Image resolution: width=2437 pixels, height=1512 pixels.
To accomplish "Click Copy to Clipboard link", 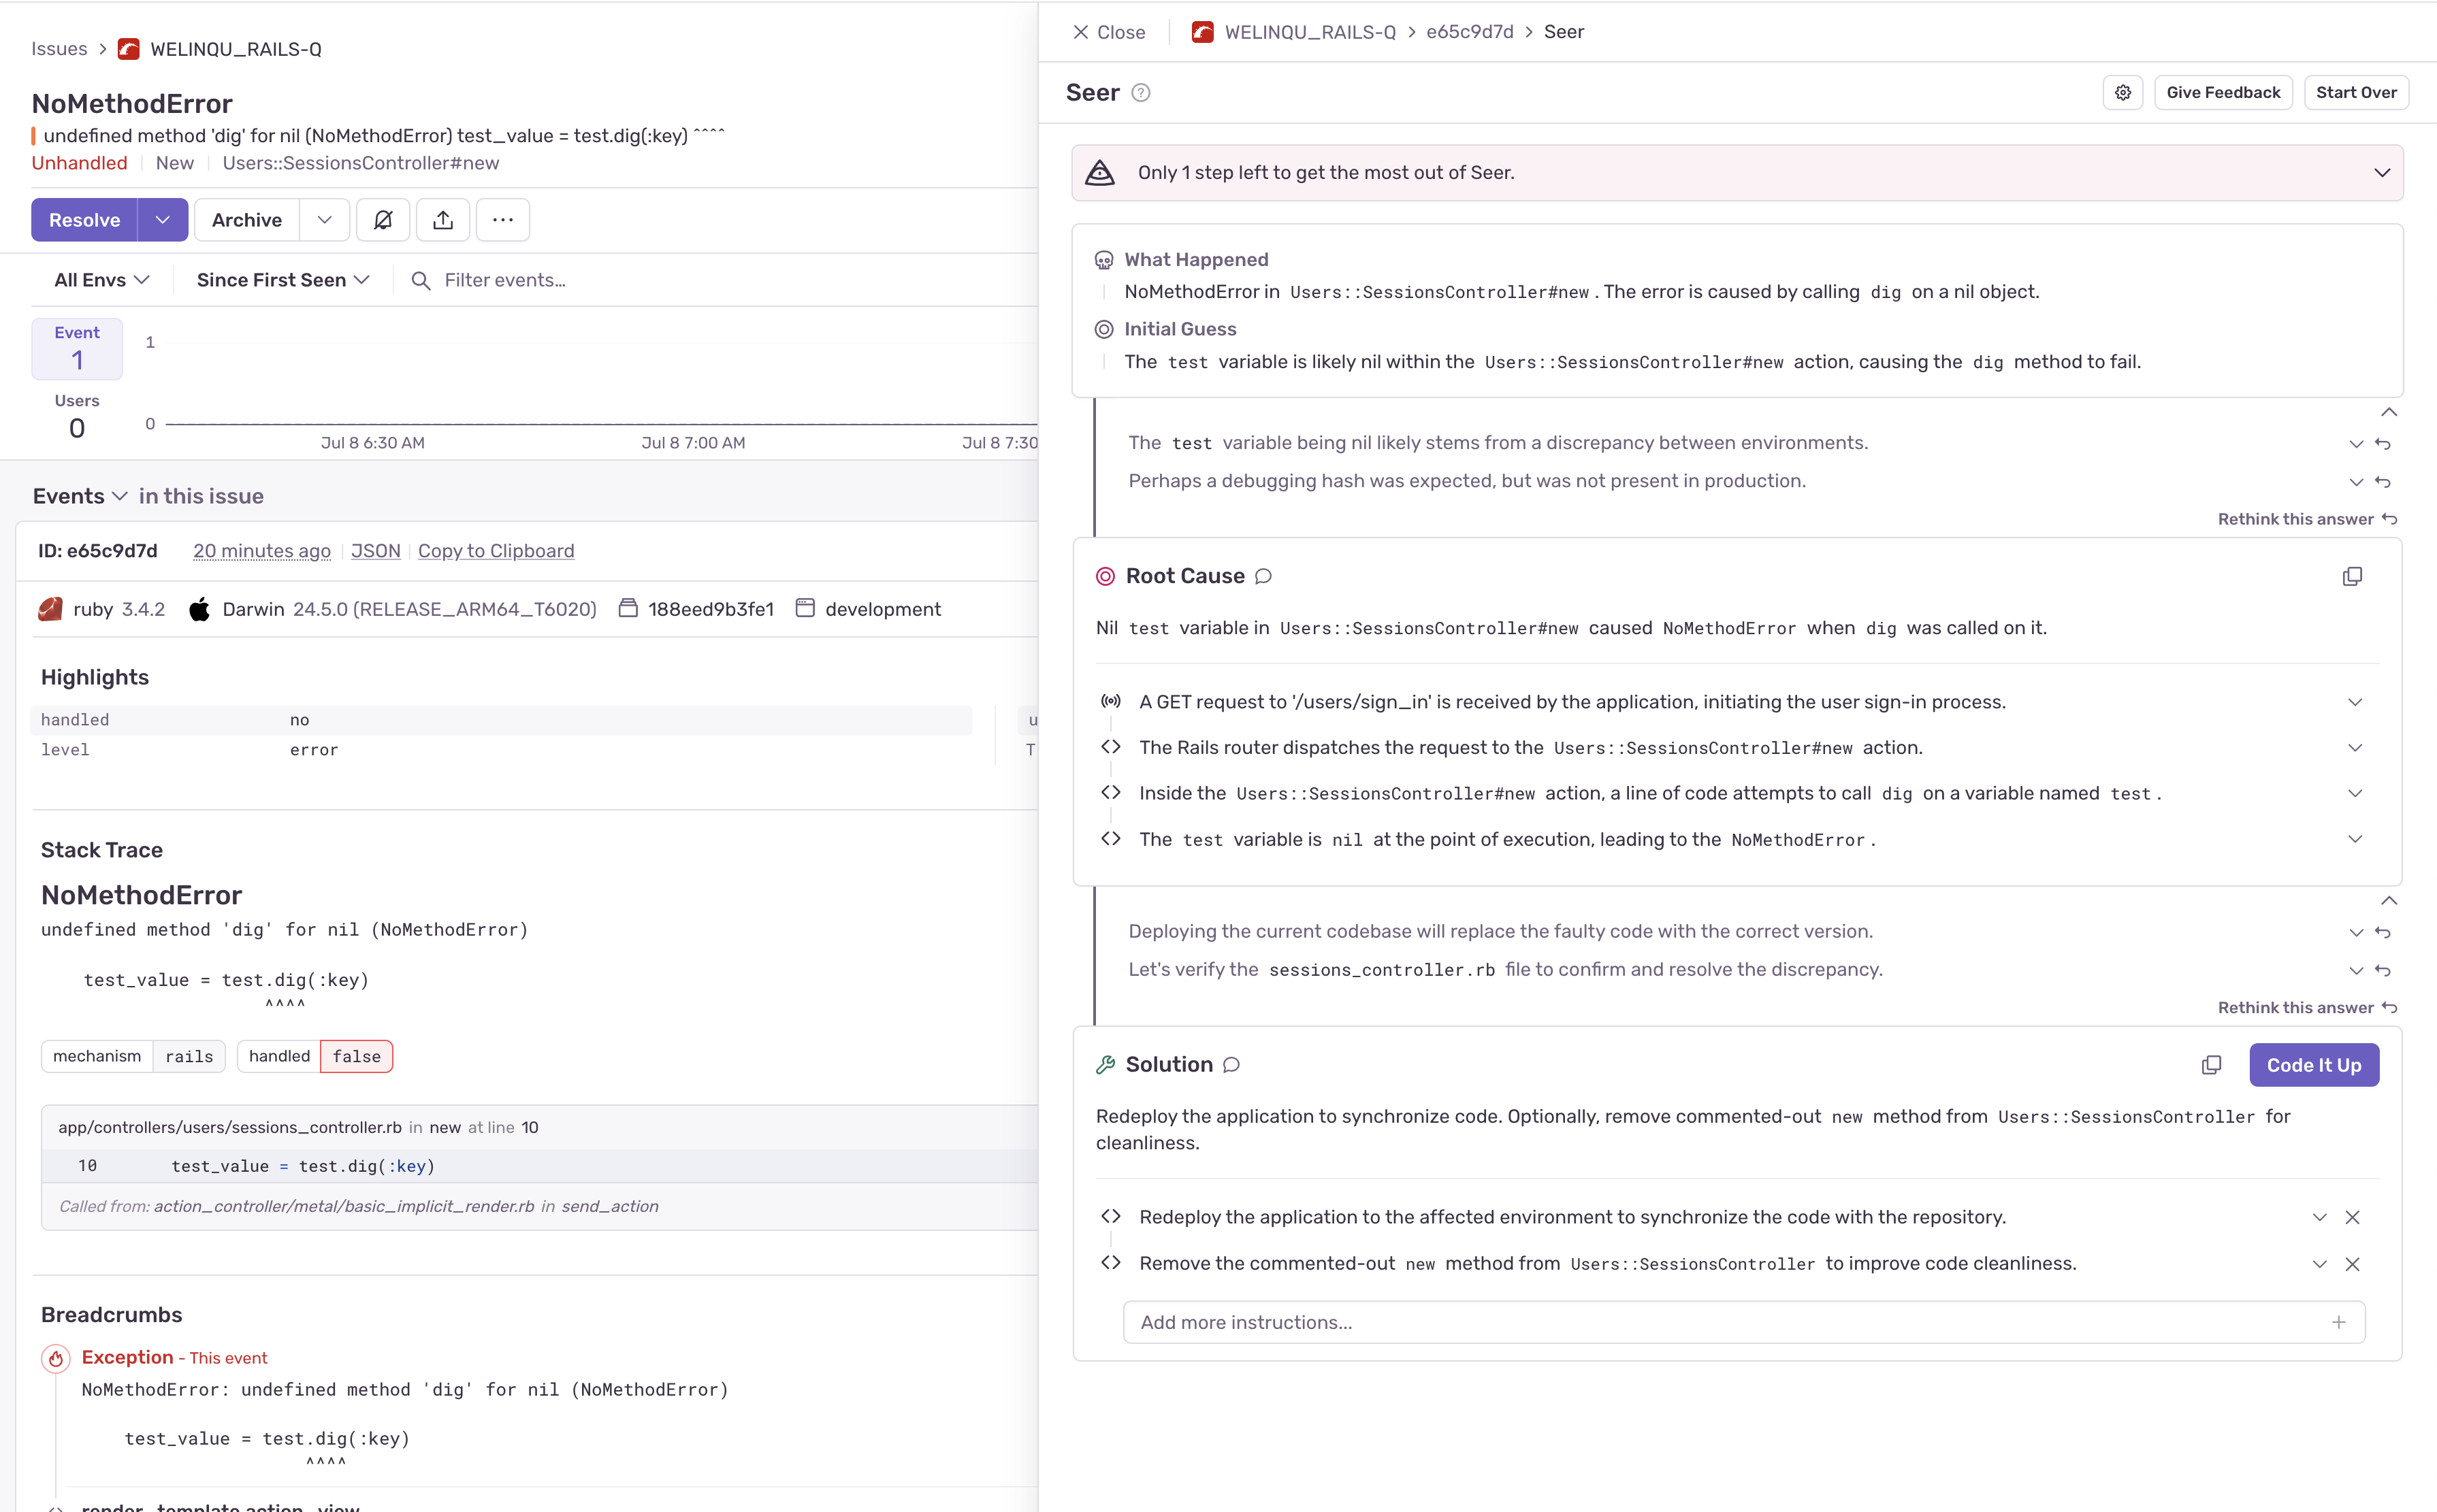I will coord(496,551).
